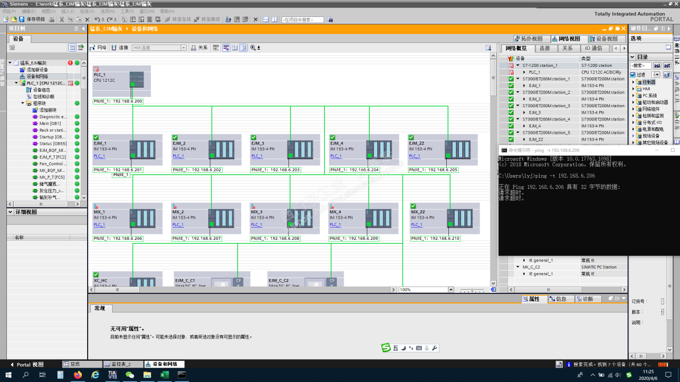Image resolution: width=680 pixels, height=382 pixels.
Task: Expand PLC_1 row in network overview
Action: pyautogui.click(x=524, y=72)
